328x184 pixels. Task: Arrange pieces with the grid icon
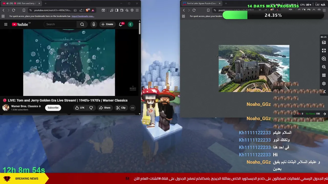[x=324, y=75]
